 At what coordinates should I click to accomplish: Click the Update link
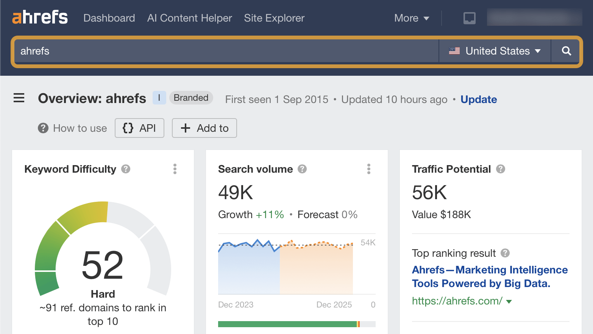click(478, 99)
